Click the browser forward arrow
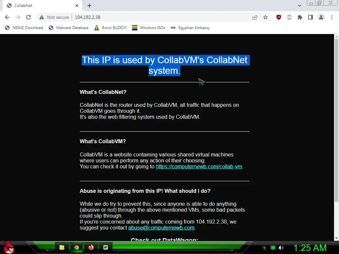 point(18,17)
